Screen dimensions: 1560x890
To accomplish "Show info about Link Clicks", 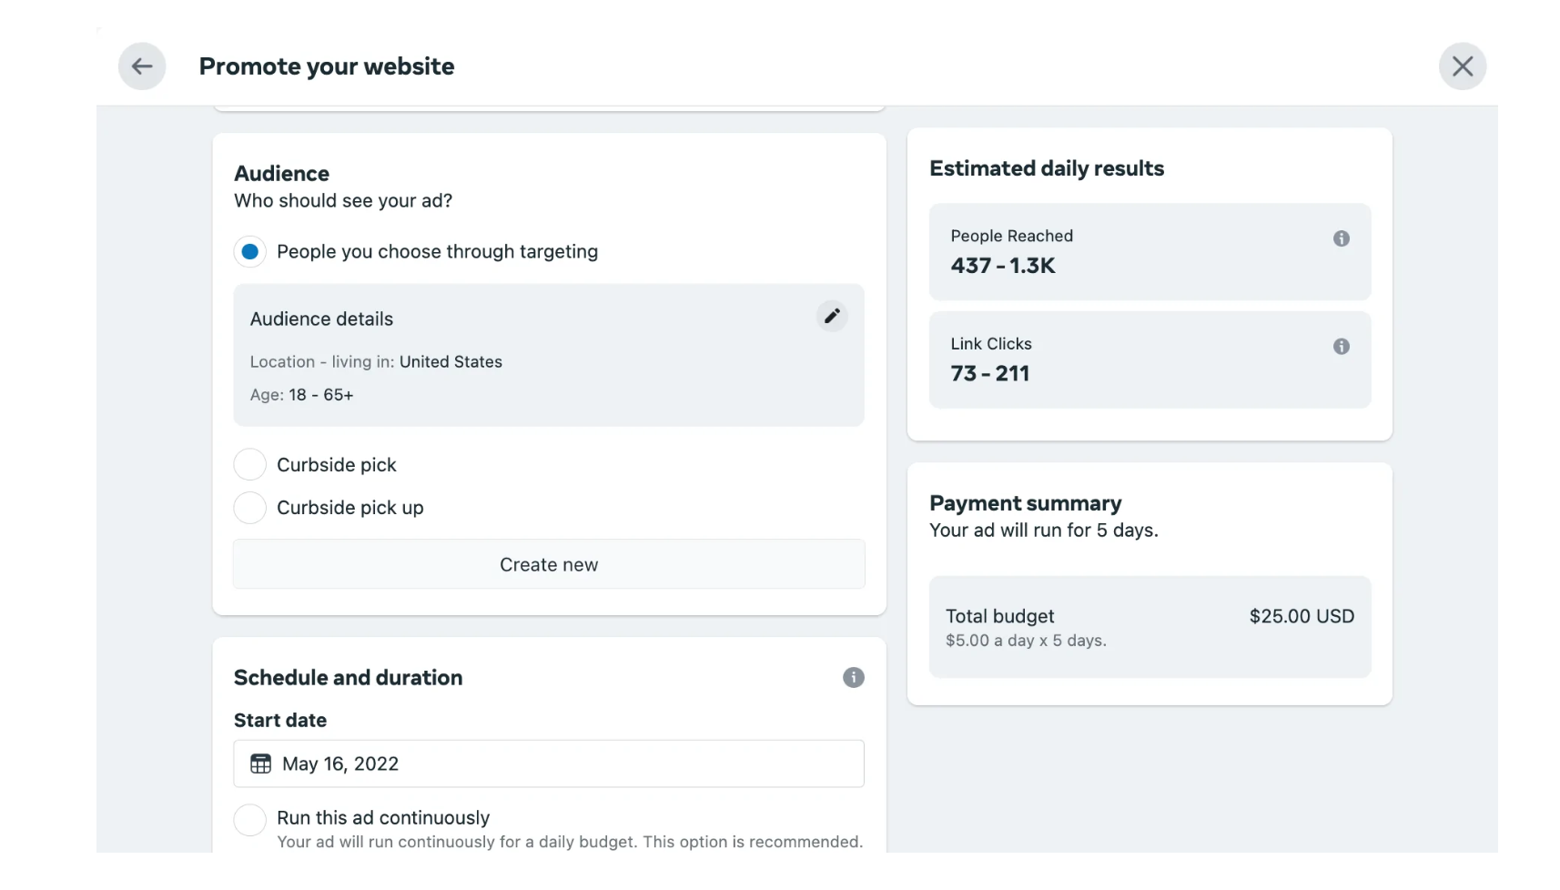I will 1341,347.
